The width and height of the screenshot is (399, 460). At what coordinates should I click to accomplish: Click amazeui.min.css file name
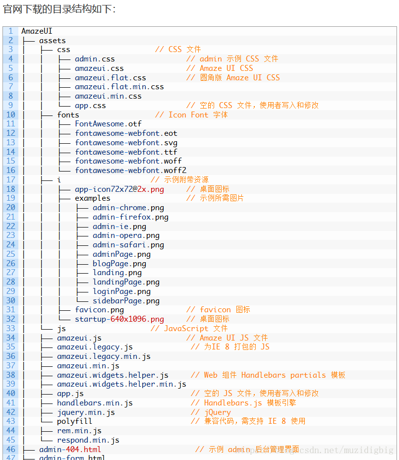(108, 96)
